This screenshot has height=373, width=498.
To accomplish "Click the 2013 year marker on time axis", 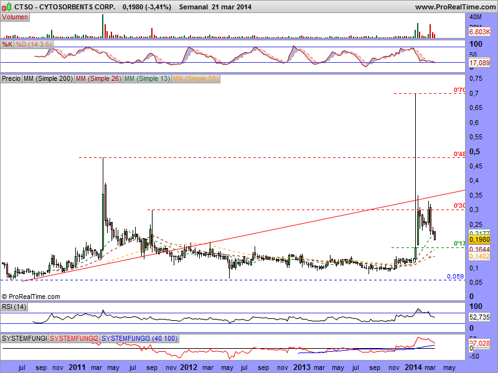I will point(302,367).
